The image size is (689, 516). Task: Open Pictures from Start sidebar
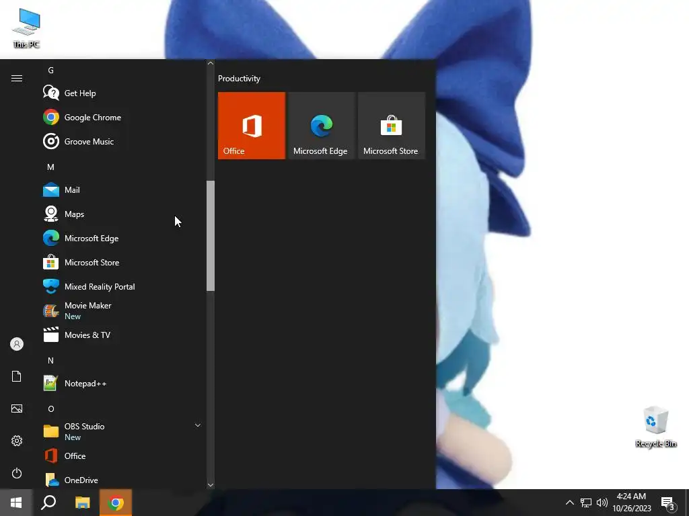point(17,408)
